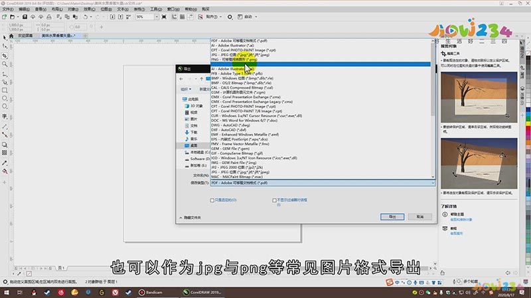
Task: Click the zoom percentage input field
Action: point(144,17)
